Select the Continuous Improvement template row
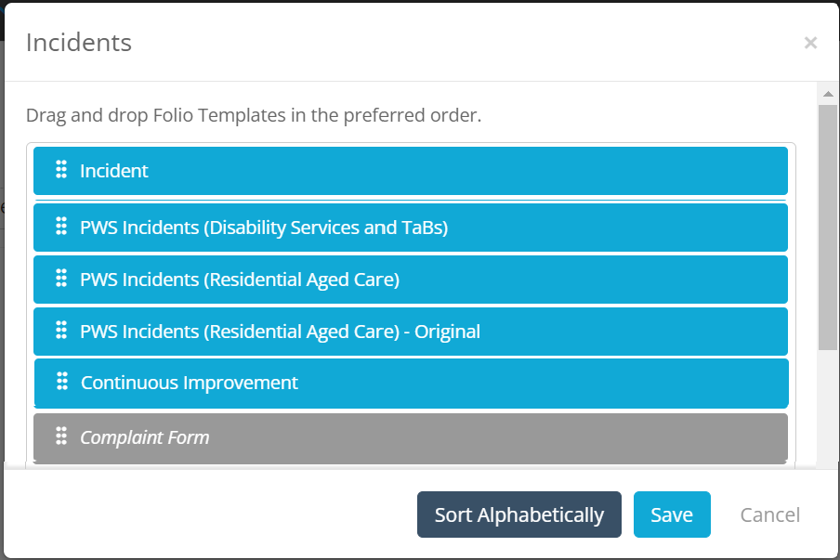Viewport: 840px width, 560px height. [x=409, y=383]
